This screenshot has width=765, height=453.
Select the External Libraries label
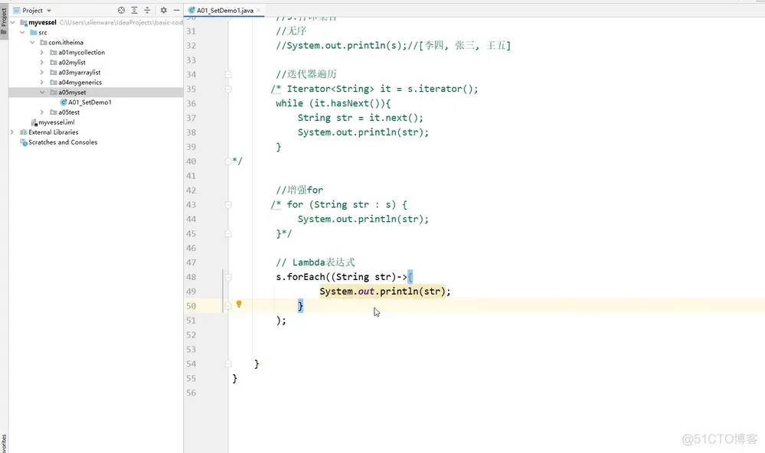(53, 132)
